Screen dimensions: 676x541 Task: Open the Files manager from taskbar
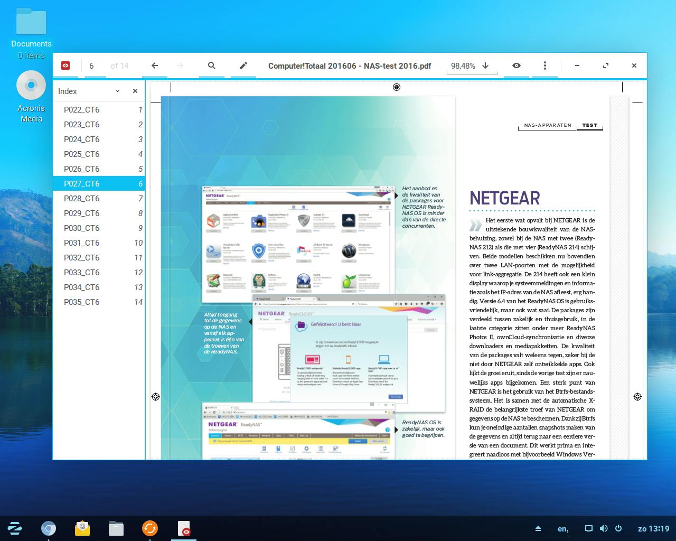click(116, 528)
